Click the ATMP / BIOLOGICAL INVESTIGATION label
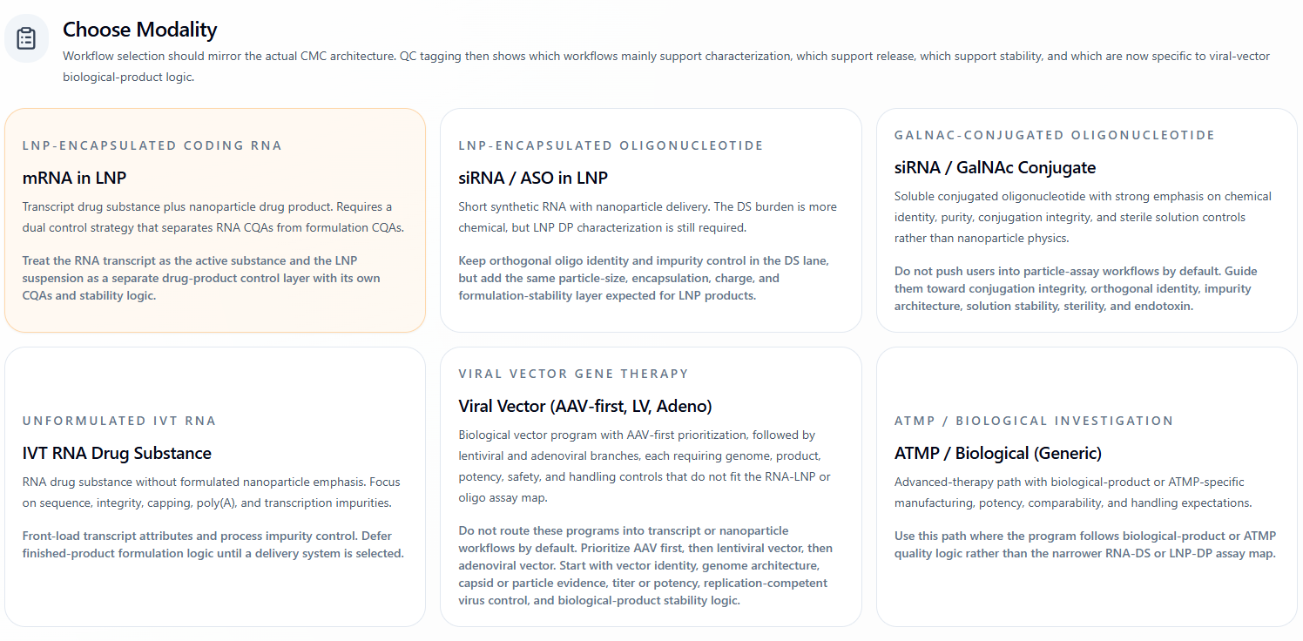Screen dimensions: 1303x641 1034,421
